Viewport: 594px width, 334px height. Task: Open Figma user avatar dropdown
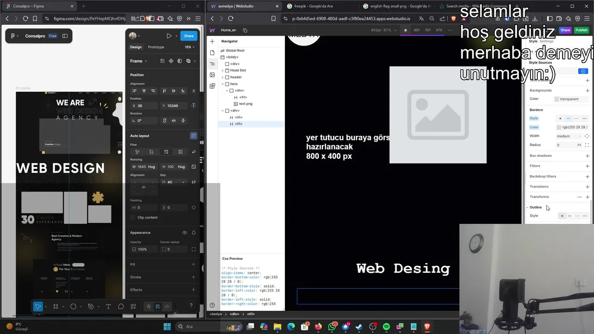[135, 36]
